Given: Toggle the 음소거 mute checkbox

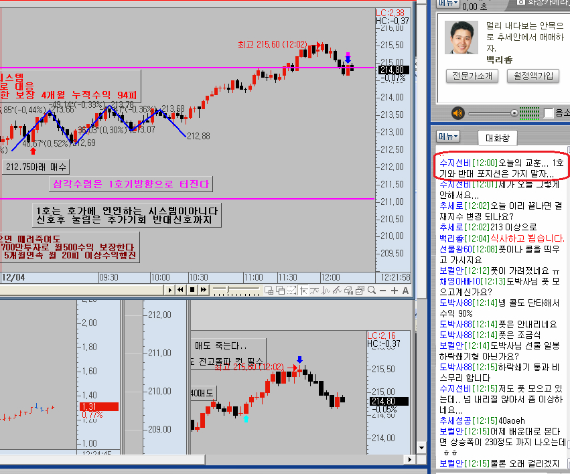Looking at the screenshot, I should click(x=549, y=113).
